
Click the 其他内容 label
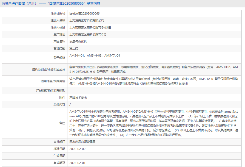(59, 104)
